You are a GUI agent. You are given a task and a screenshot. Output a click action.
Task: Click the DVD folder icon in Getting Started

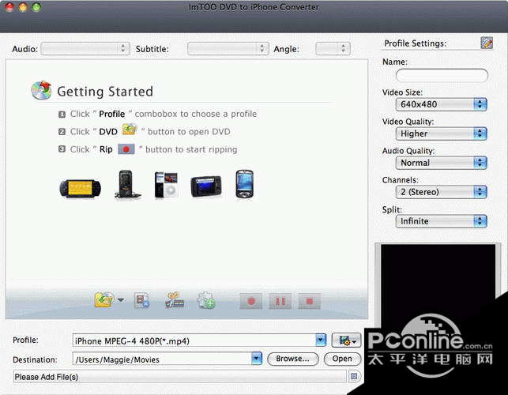tap(130, 130)
